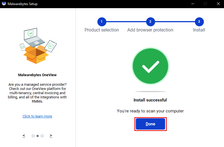Click the green success checkmark icon
This screenshot has width=224, height=147.
pyautogui.click(x=150, y=67)
